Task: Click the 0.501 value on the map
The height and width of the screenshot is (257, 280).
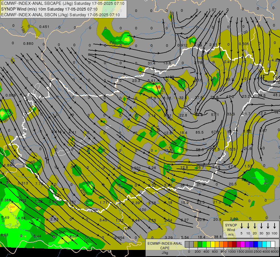Action: pyautogui.click(x=136, y=168)
